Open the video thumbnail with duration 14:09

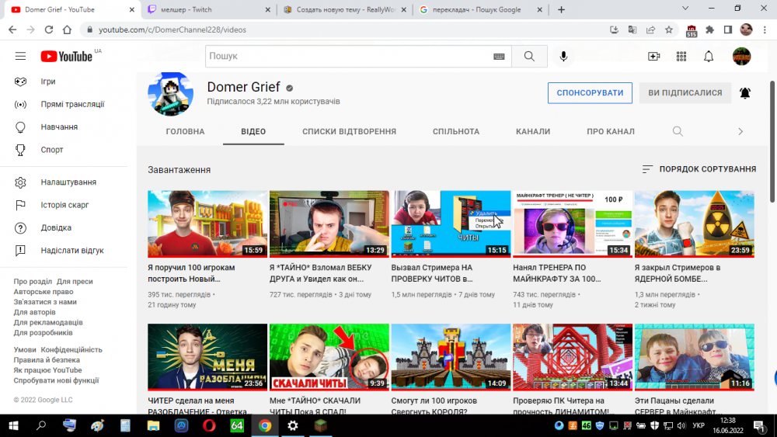click(451, 357)
